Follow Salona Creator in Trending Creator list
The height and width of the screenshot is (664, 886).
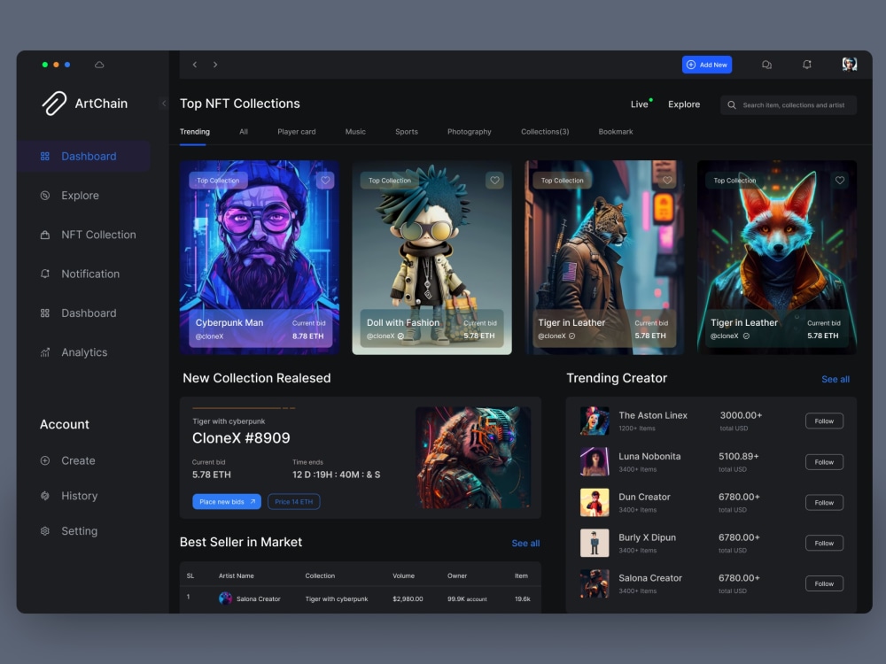[x=824, y=583]
